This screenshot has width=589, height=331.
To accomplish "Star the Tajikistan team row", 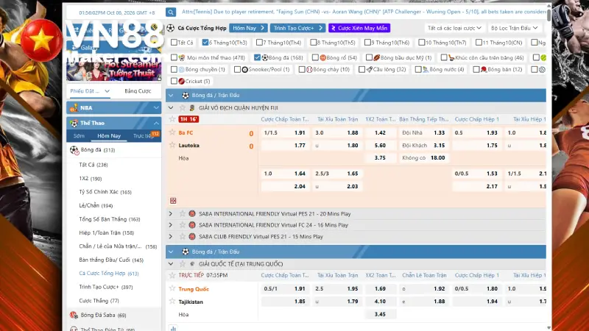I will [x=172, y=302].
